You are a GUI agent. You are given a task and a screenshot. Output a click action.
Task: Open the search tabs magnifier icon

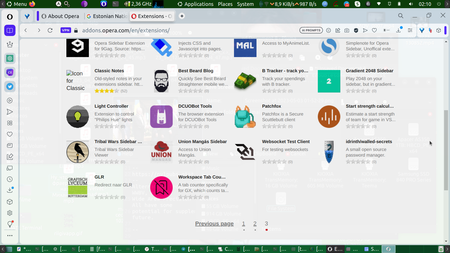(401, 16)
